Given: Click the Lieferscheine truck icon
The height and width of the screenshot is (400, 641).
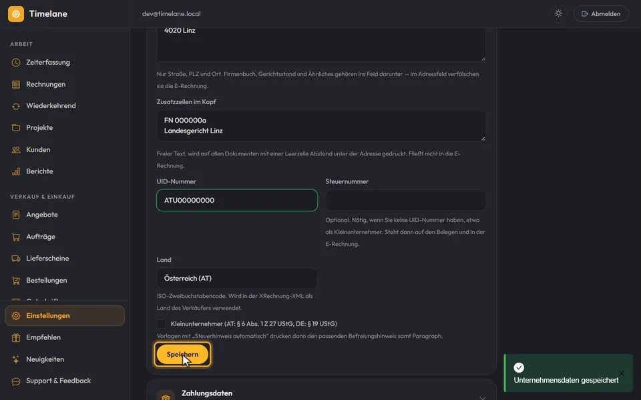Looking at the screenshot, I should [x=16, y=259].
